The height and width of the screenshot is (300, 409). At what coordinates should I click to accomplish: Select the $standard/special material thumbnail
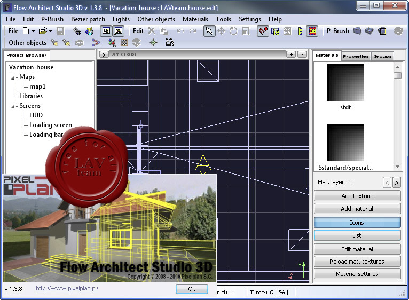click(345, 143)
